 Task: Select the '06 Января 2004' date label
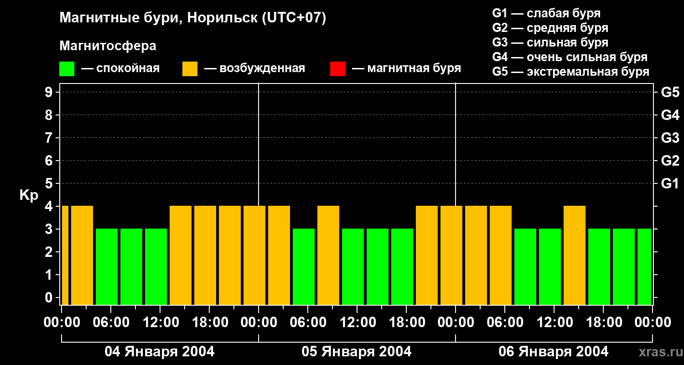pos(553,352)
